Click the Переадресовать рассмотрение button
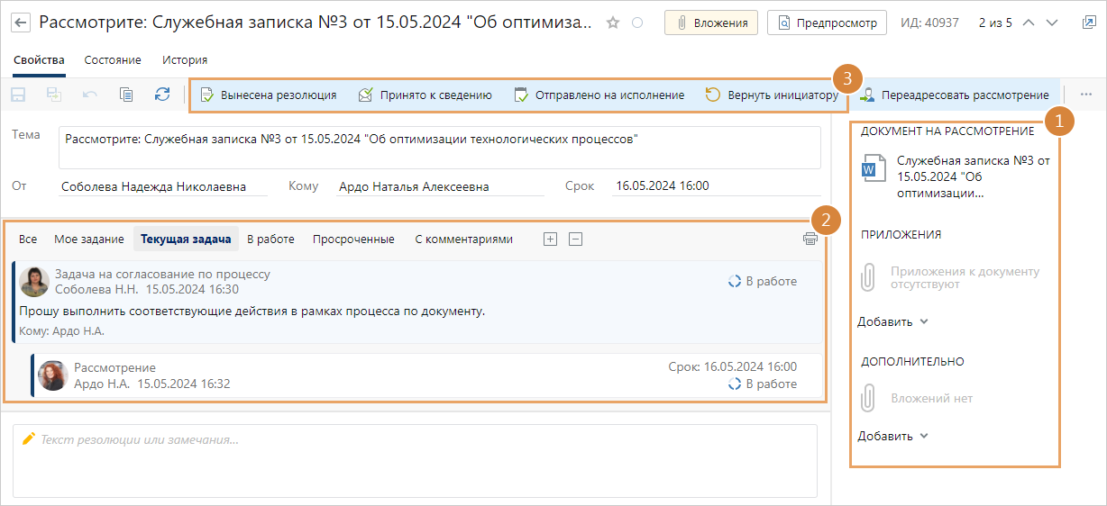Screen dimensions: 1107x506 pyautogui.click(x=955, y=95)
